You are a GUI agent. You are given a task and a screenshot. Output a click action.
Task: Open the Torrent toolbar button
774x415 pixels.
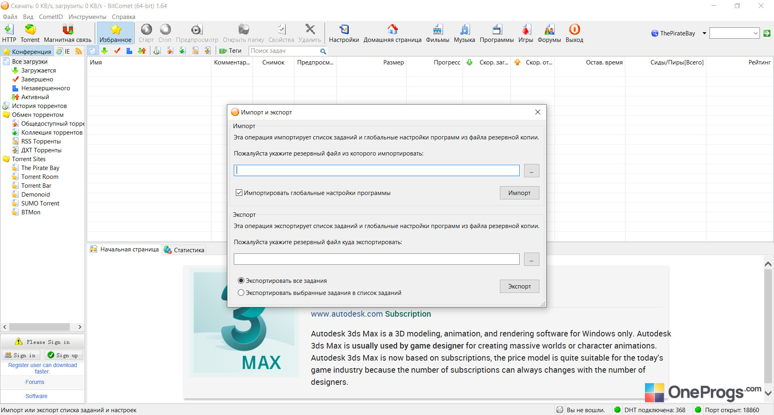click(30, 33)
